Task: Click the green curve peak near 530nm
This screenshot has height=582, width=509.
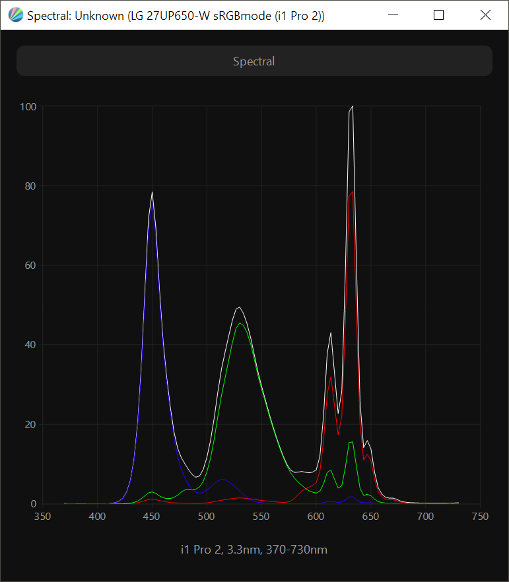Action: 240,324
